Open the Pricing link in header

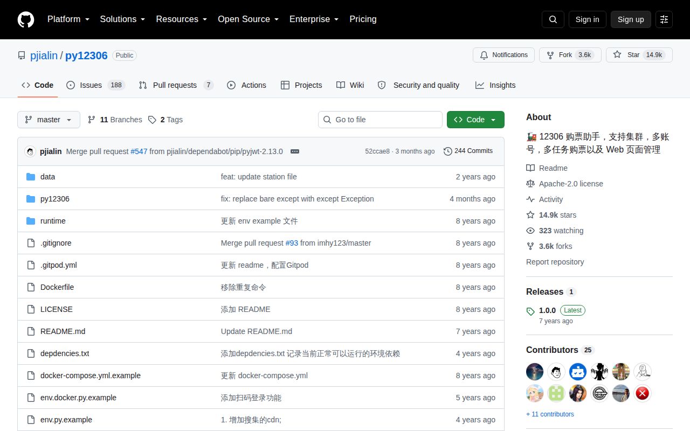363,19
